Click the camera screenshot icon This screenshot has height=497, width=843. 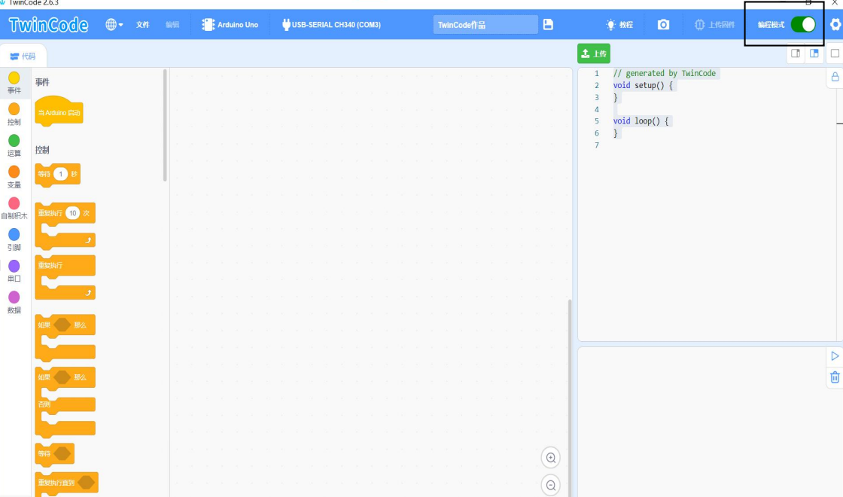663,25
